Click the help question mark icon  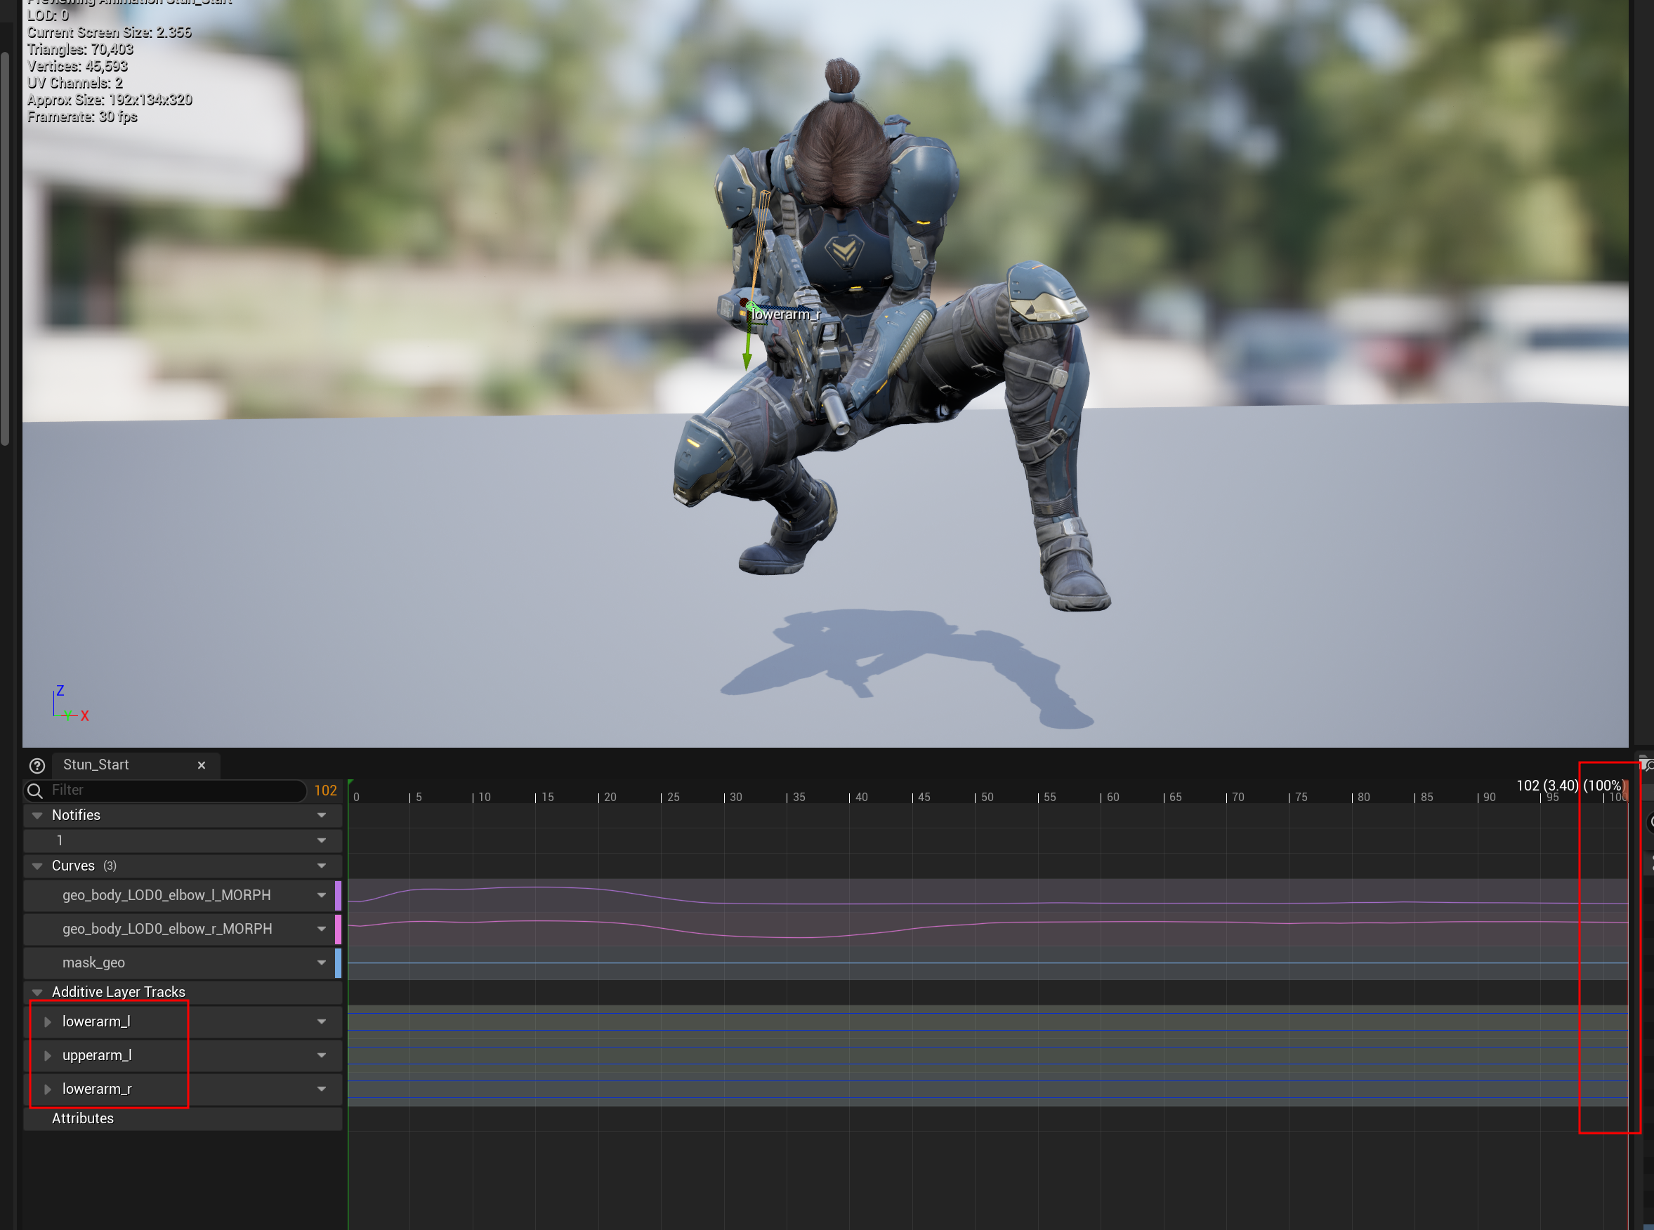(37, 765)
